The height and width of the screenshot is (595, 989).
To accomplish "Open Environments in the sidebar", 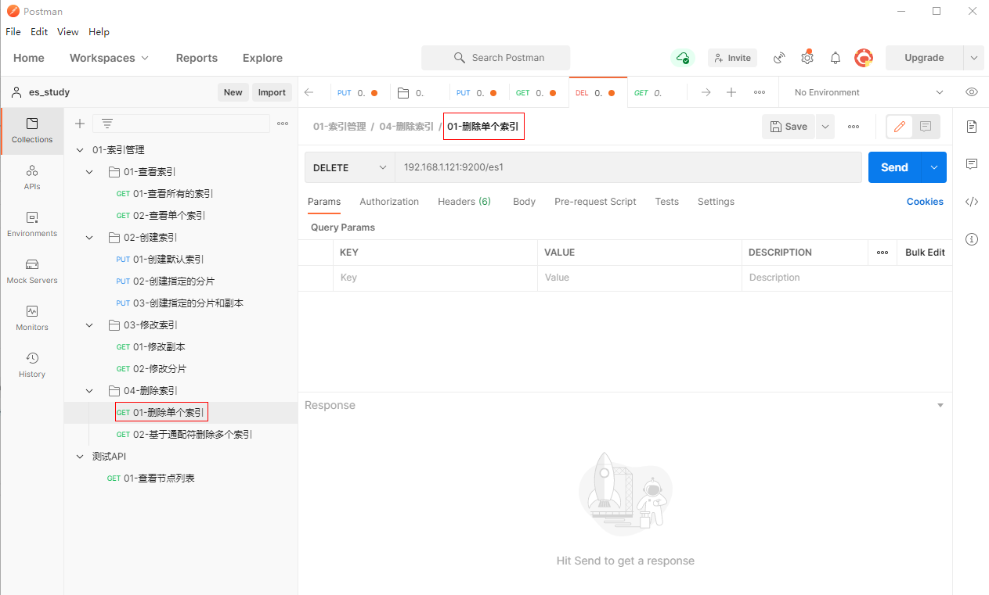I will [32, 224].
